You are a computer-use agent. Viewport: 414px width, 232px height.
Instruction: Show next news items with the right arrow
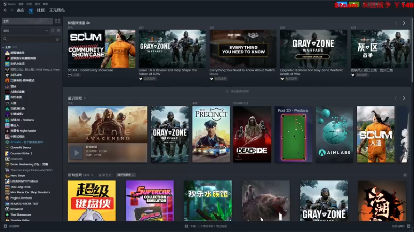tap(404, 23)
